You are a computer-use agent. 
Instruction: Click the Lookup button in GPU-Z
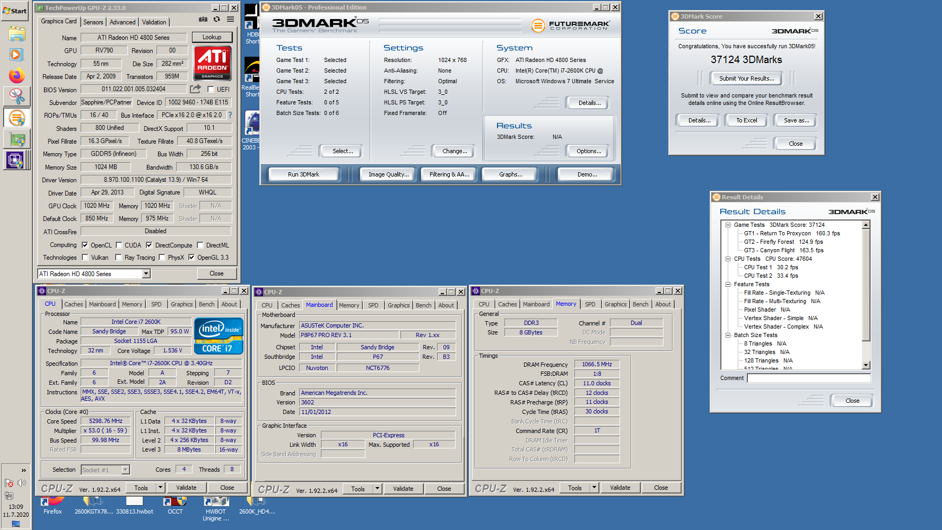(x=212, y=37)
